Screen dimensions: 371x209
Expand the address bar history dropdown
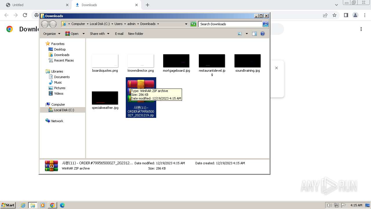(x=186, y=24)
